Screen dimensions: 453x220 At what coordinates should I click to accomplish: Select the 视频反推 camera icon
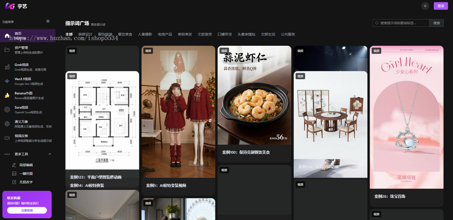7,138
